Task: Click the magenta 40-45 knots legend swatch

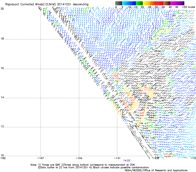Action: pos(174,3)
